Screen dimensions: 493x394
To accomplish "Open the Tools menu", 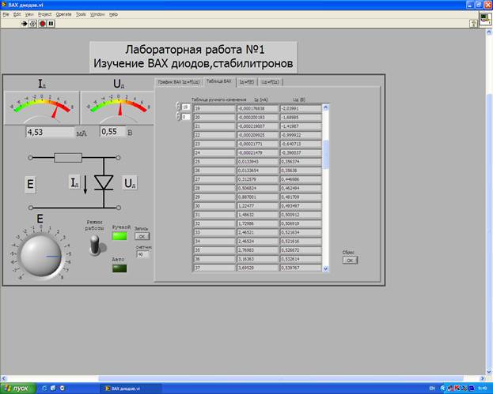I will pyautogui.click(x=81, y=14).
